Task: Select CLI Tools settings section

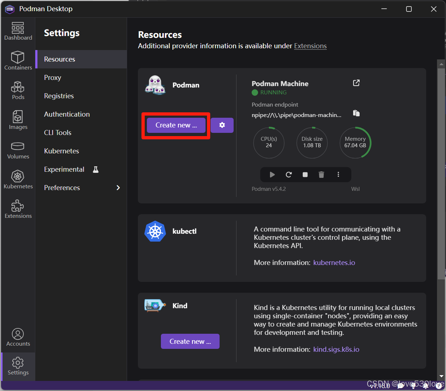Action: [x=81, y=132]
